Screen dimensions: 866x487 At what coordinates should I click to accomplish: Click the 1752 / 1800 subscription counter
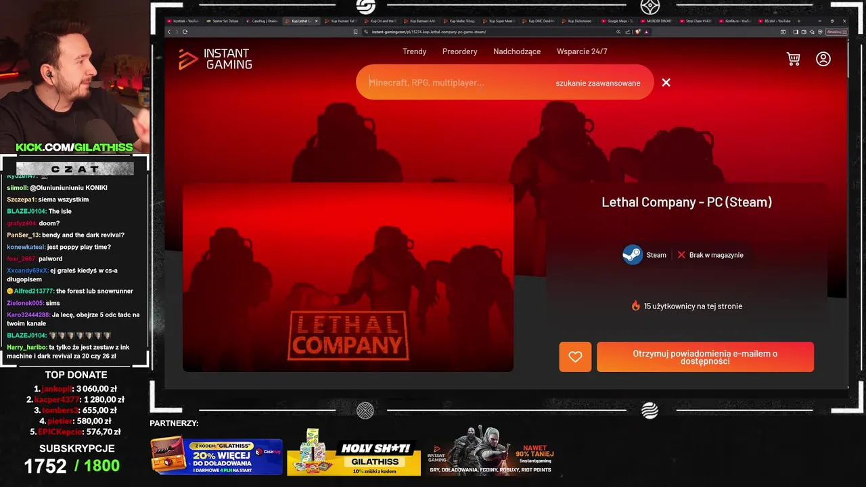coord(72,465)
